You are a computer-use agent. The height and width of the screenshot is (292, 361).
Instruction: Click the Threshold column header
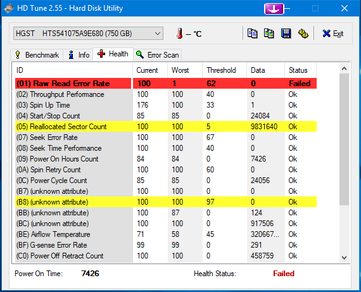click(x=221, y=70)
